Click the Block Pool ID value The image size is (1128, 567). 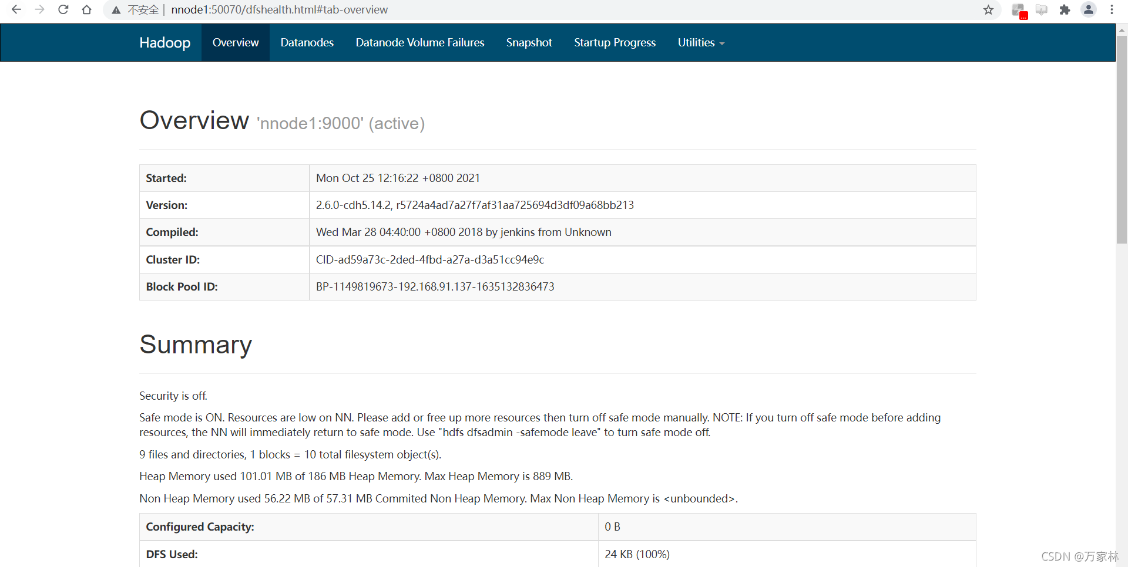pos(435,286)
